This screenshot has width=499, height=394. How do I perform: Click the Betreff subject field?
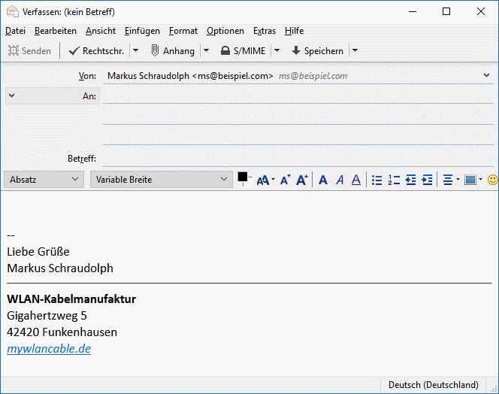tap(298, 159)
